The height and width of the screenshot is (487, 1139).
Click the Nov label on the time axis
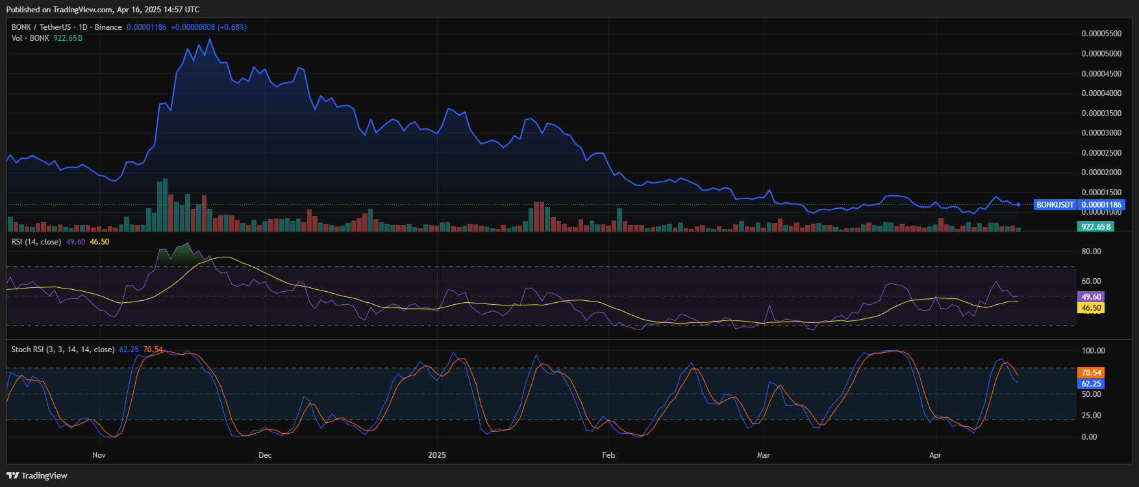point(99,455)
